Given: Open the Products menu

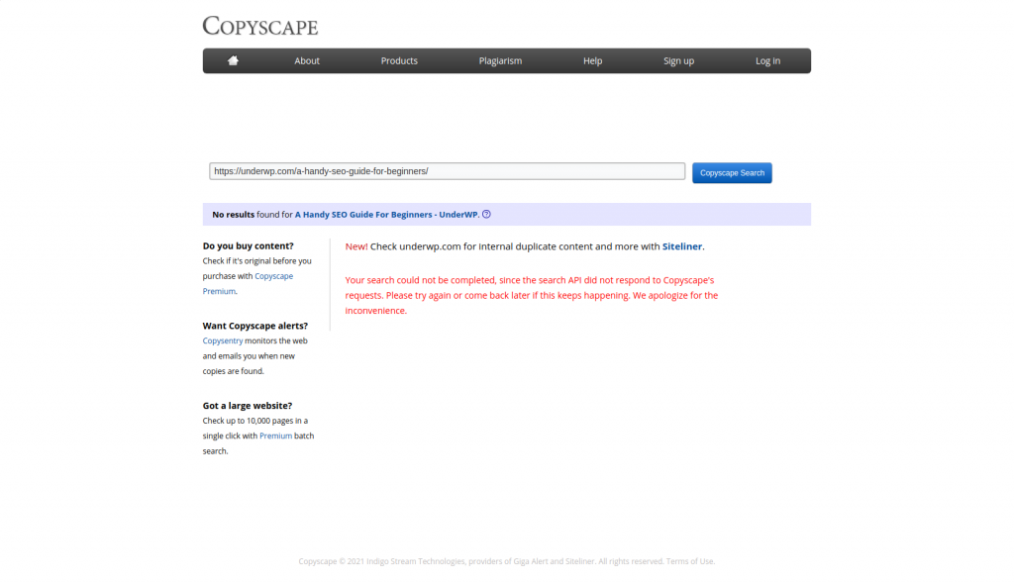Looking at the screenshot, I should 399,60.
